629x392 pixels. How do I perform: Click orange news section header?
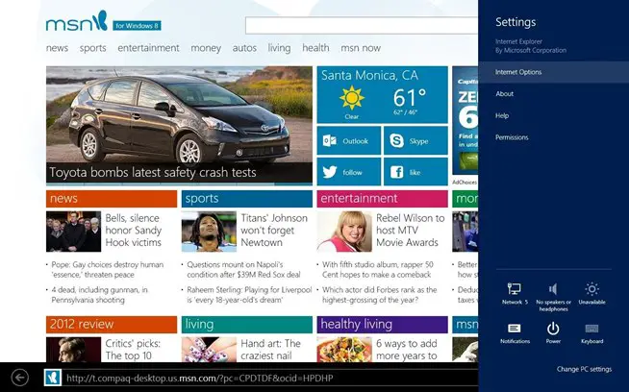(x=112, y=199)
